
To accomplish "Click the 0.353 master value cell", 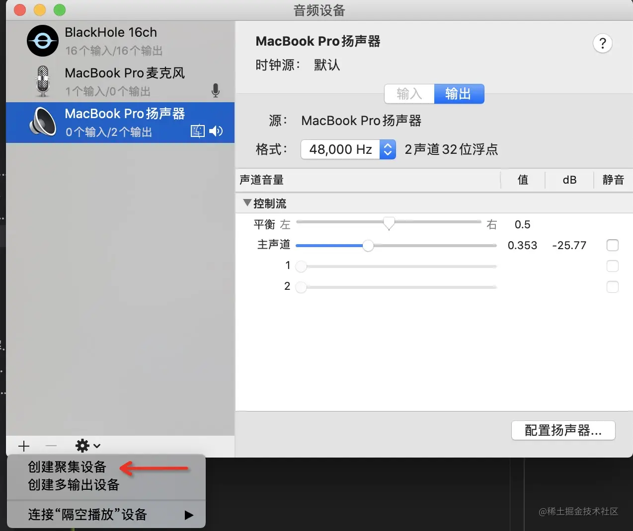I will 522,245.
